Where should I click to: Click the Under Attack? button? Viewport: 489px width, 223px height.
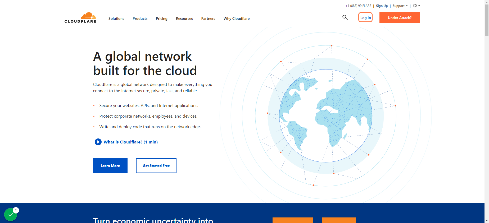tap(400, 17)
